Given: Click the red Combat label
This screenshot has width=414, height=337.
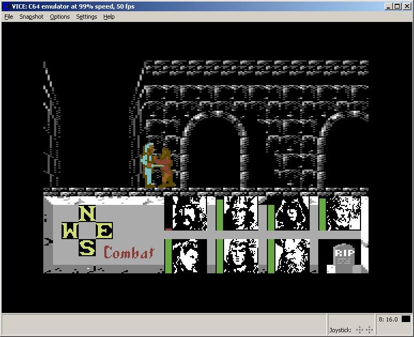Looking at the screenshot, I should 128,252.
